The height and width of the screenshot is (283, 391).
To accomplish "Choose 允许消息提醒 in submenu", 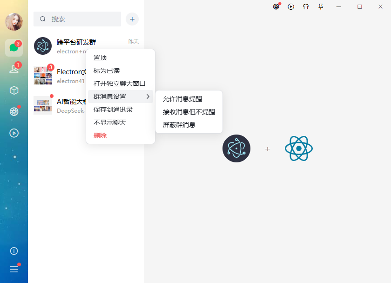I will click(x=189, y=99).
